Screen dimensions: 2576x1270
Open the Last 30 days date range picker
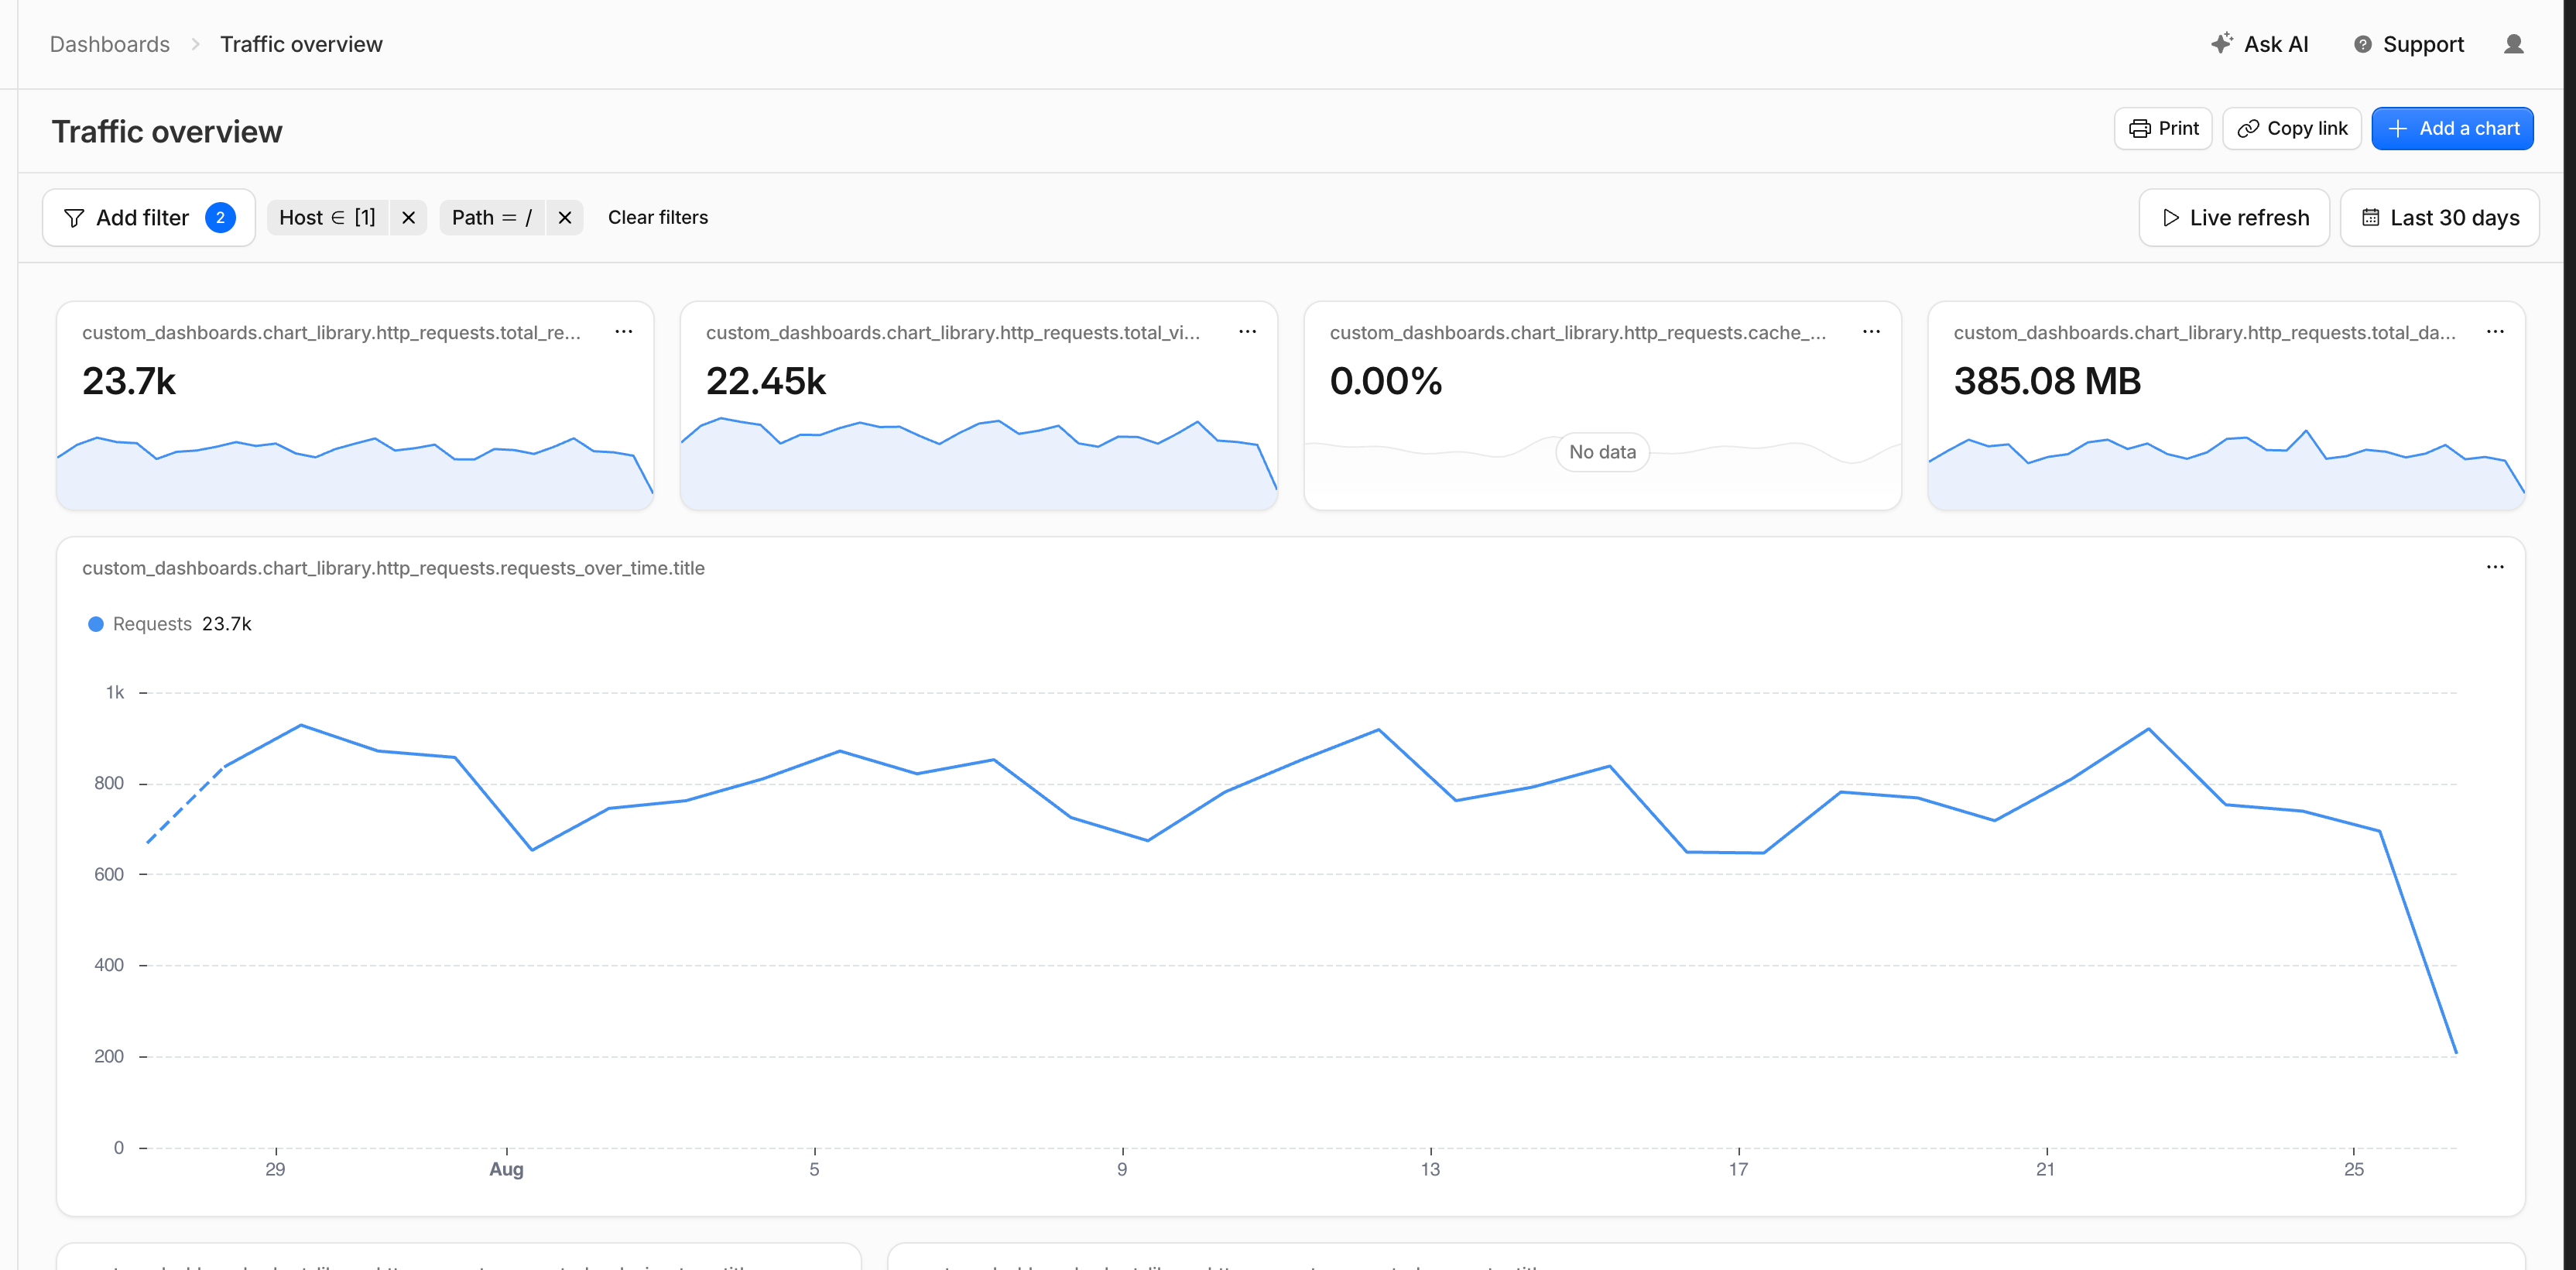click(2439, 217)
